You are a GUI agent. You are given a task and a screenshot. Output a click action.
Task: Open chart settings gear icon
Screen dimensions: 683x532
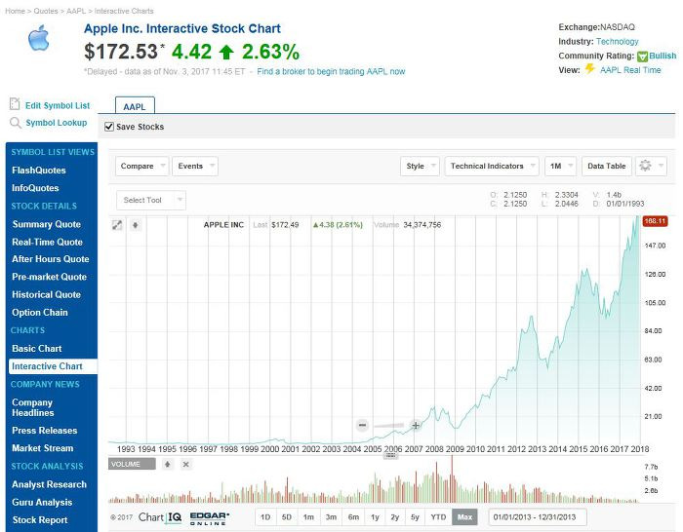coord(645,166)
